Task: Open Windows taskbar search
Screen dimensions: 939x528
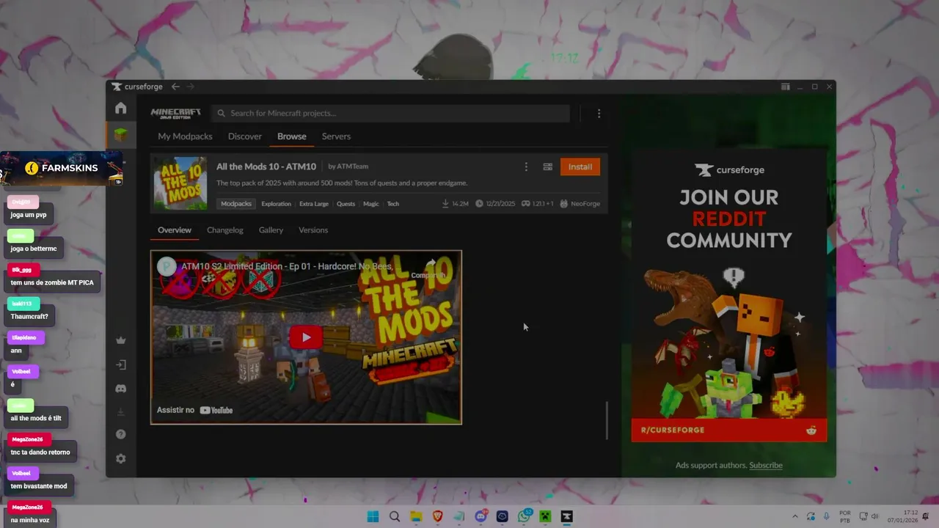Action: tap(395, 517)
